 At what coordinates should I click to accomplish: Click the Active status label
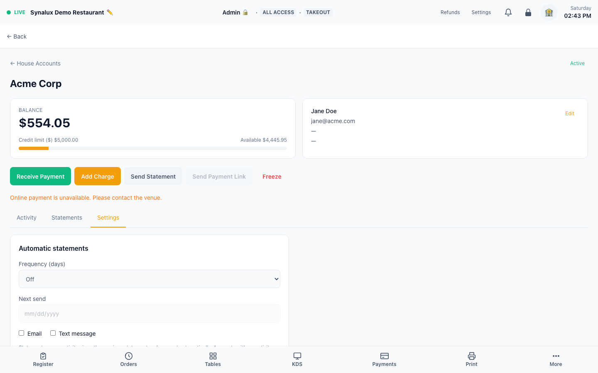pyautogui.click(x=577, y=63)
